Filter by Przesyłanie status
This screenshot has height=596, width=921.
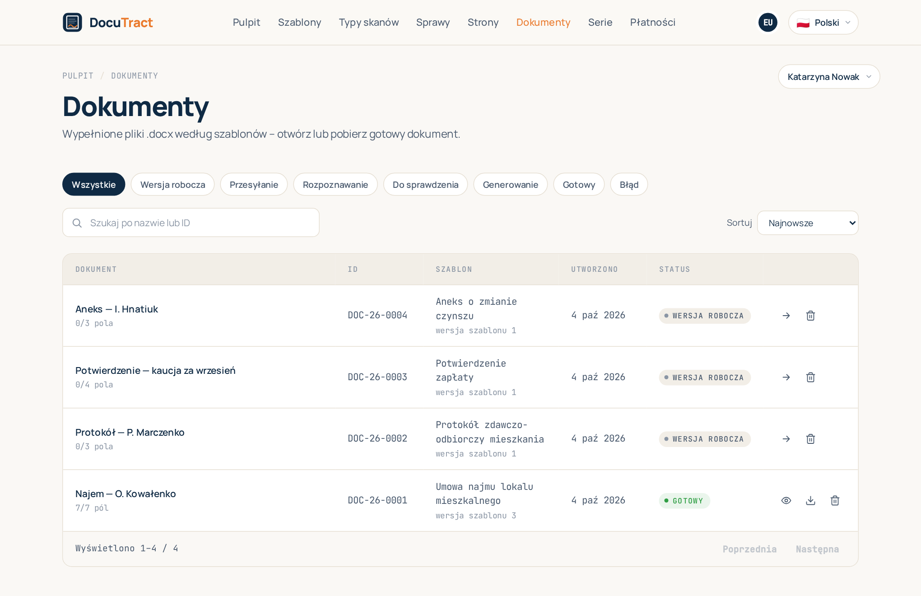coord(254,185)
